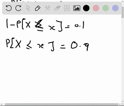124x106 pixels.
Task: Click the scroll right arrow
Action: coord(120,104)
